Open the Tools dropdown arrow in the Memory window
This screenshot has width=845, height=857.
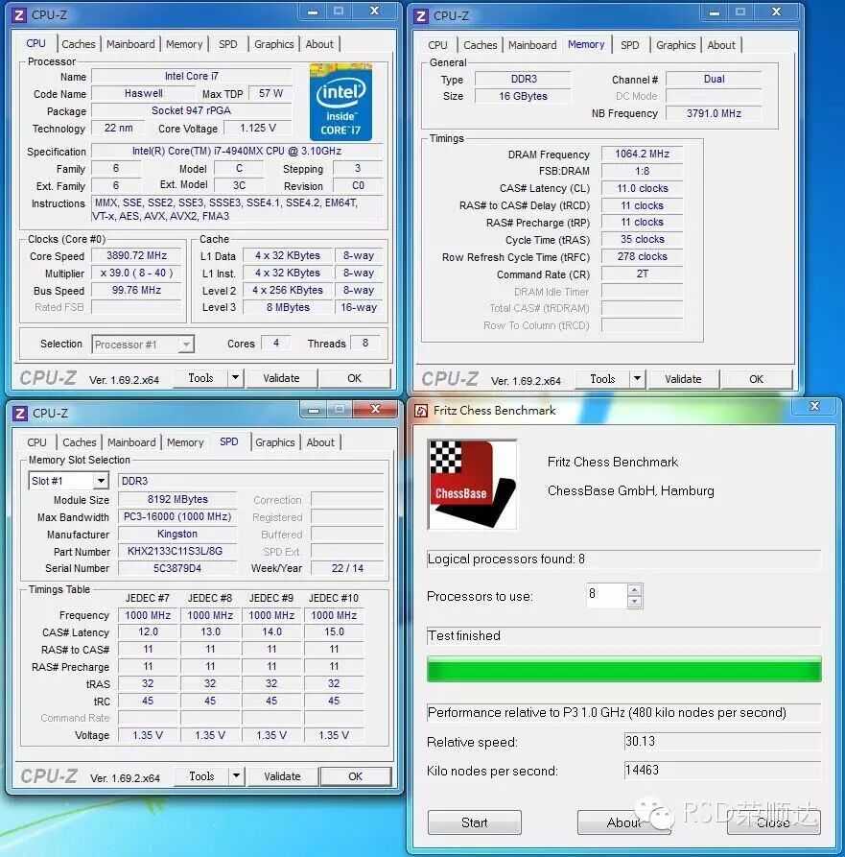click(x=638, y=379)
